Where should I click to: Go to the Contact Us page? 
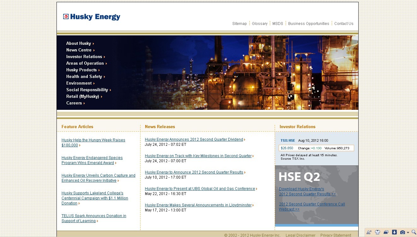[x=344, y=24]
